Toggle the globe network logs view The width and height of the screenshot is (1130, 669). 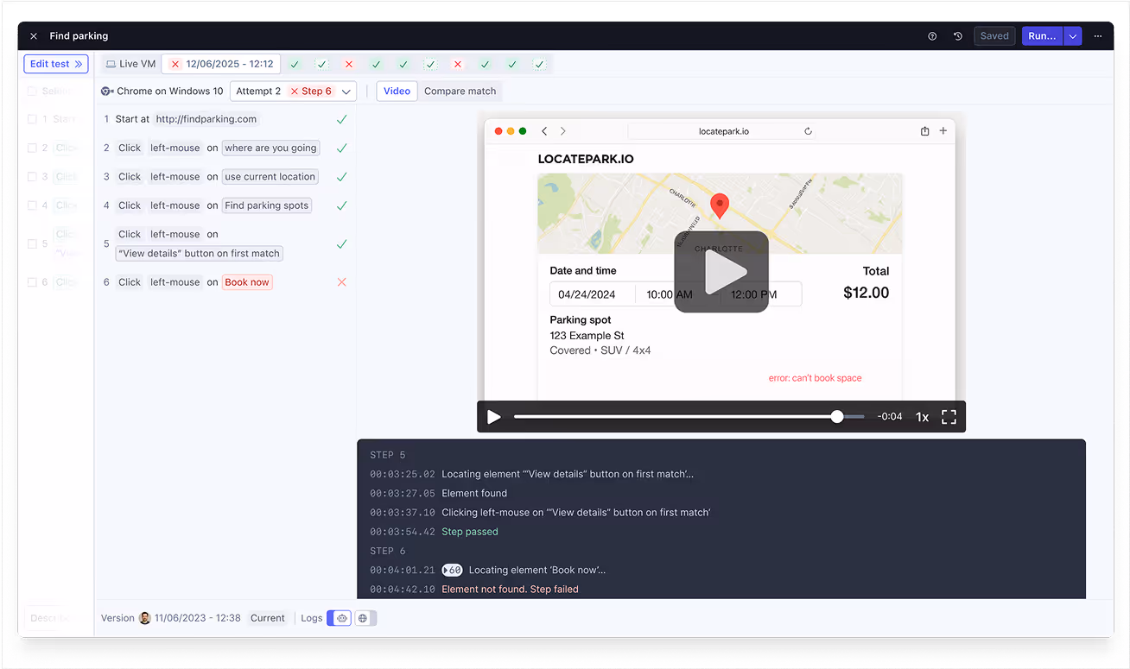[364, 618]
